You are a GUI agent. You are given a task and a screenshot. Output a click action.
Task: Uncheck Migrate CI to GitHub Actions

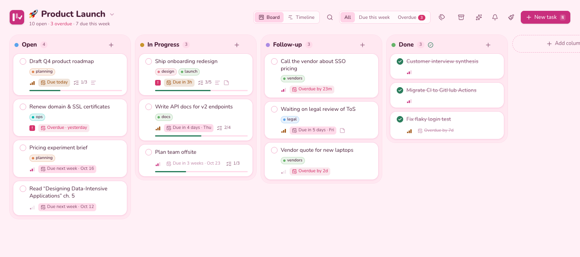(400, 90)
